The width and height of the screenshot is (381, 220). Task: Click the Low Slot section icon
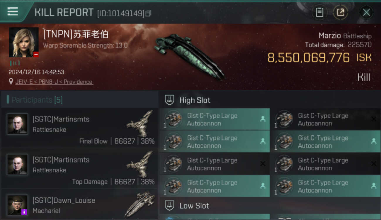coord(169,206)
